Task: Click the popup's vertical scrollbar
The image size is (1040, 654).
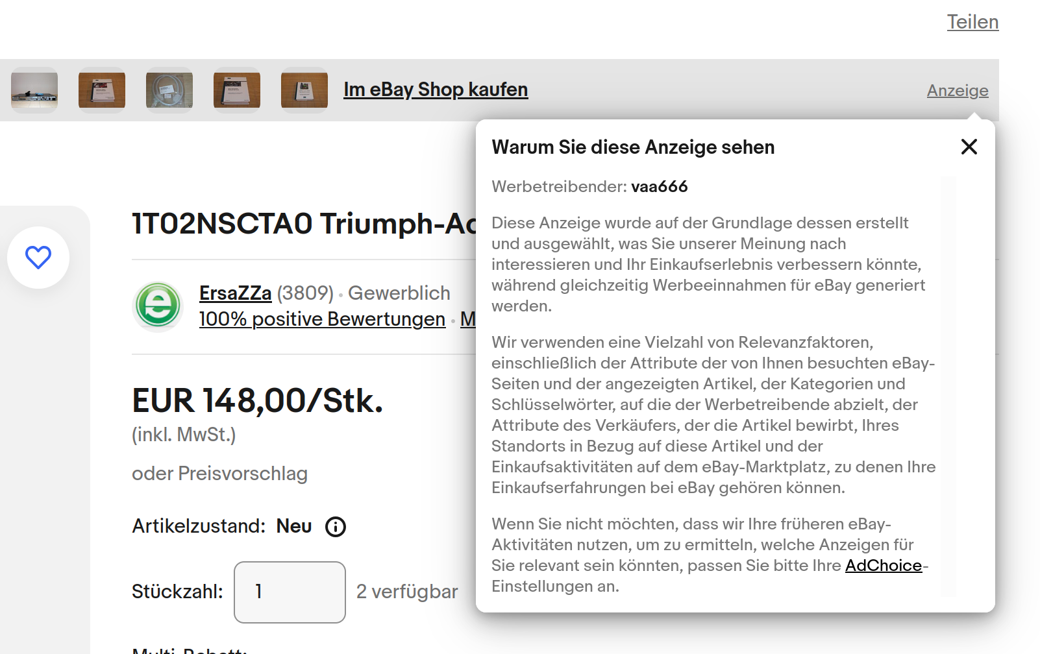Action: click(948, 386)
